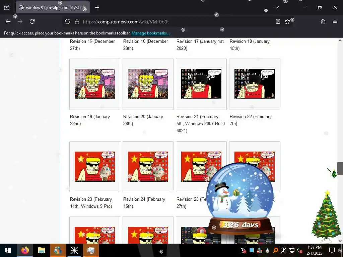Click the blue square tray icon
This screenshot has width=343, height=257.
(x=252, y=250)
